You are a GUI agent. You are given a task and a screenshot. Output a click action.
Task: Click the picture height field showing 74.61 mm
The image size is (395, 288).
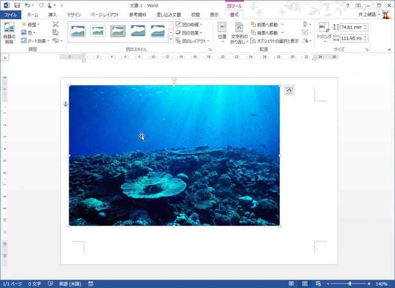351,28
